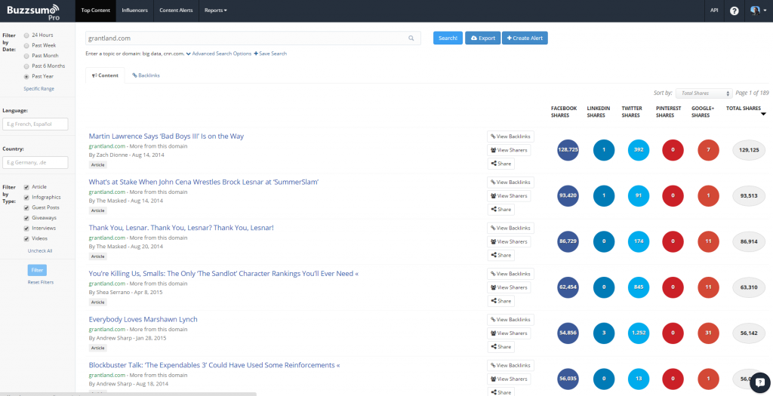
Task: Click Google+ shares circle showing 7
Action: [x=708, y=150]
